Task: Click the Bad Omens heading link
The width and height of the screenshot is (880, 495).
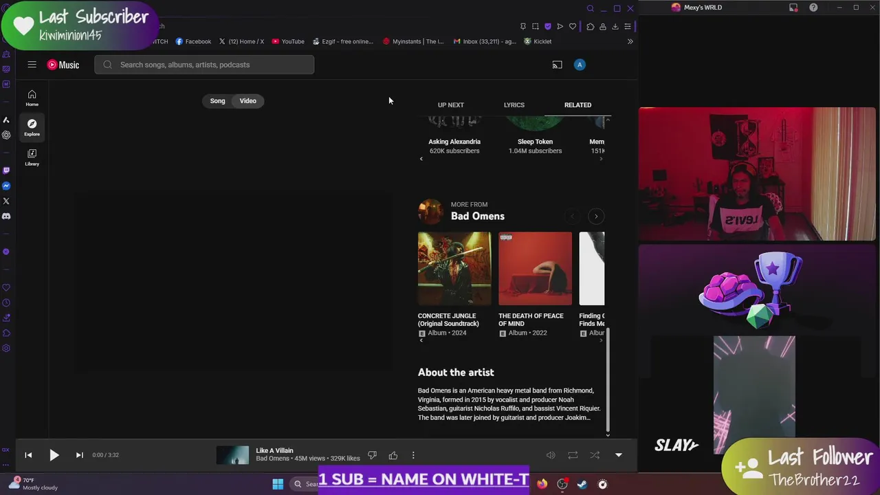Action: tap(478, 216)
